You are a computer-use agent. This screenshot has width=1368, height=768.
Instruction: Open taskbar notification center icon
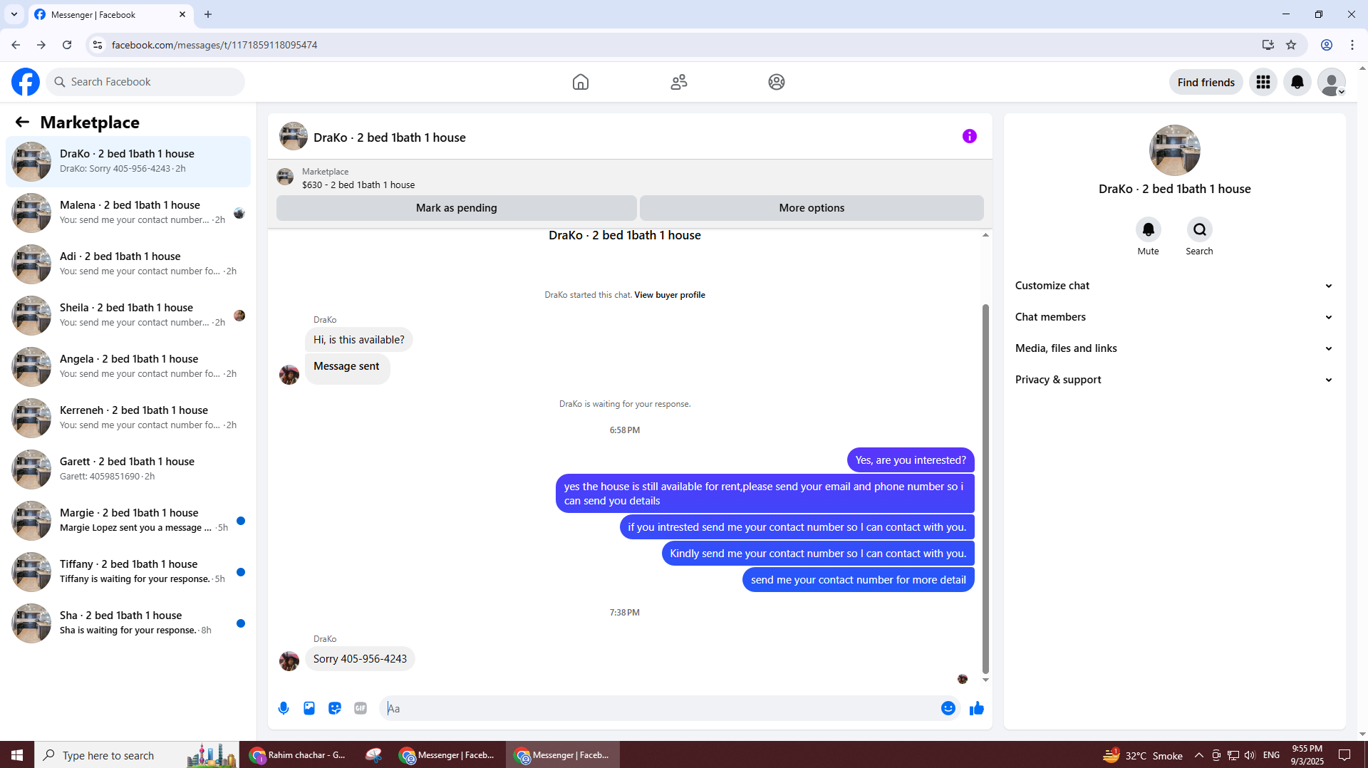pyautogui.click(x=1344, y=755)
